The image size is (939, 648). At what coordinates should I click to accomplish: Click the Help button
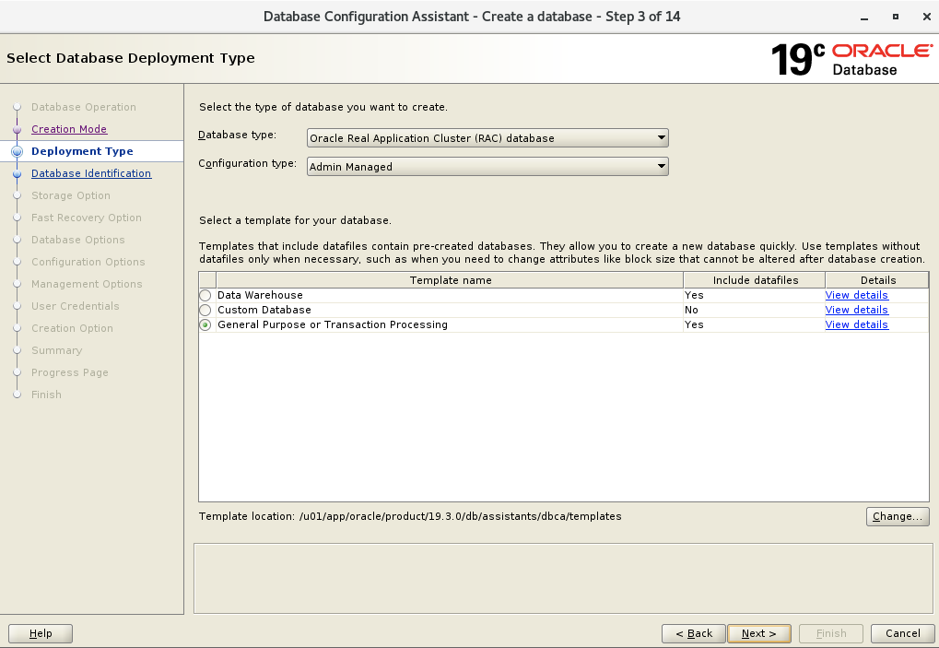tap(41, 633)
